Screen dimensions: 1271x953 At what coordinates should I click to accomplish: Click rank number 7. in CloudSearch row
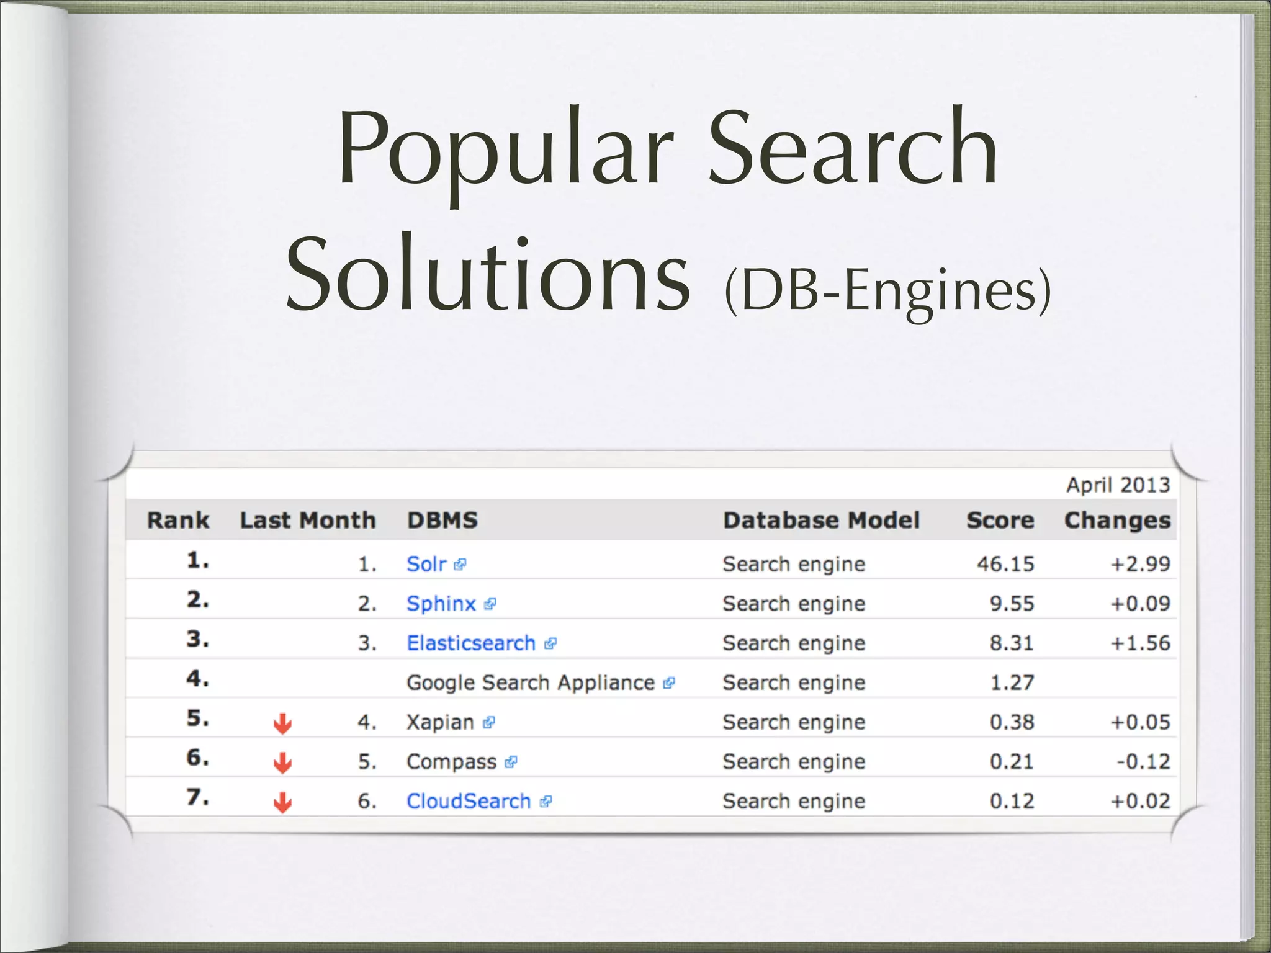[198, 797]
